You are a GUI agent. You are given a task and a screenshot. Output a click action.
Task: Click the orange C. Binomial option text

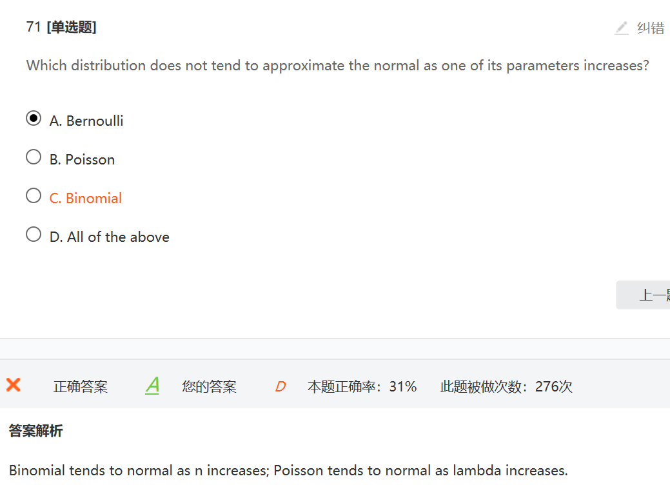coord(86,198)
